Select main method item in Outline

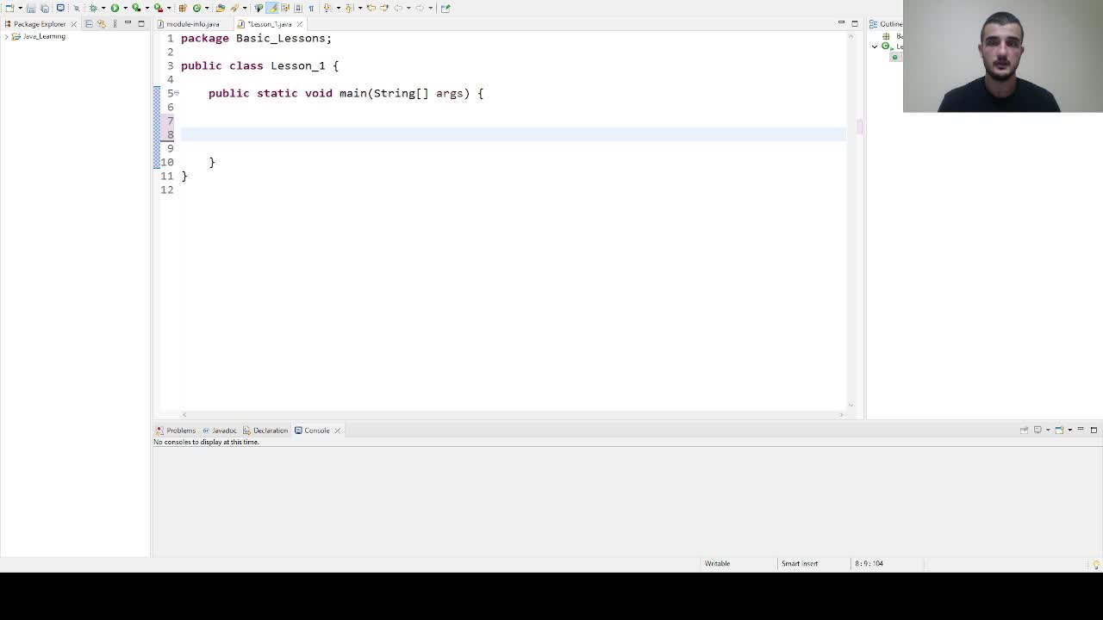[x=895, y=57]
